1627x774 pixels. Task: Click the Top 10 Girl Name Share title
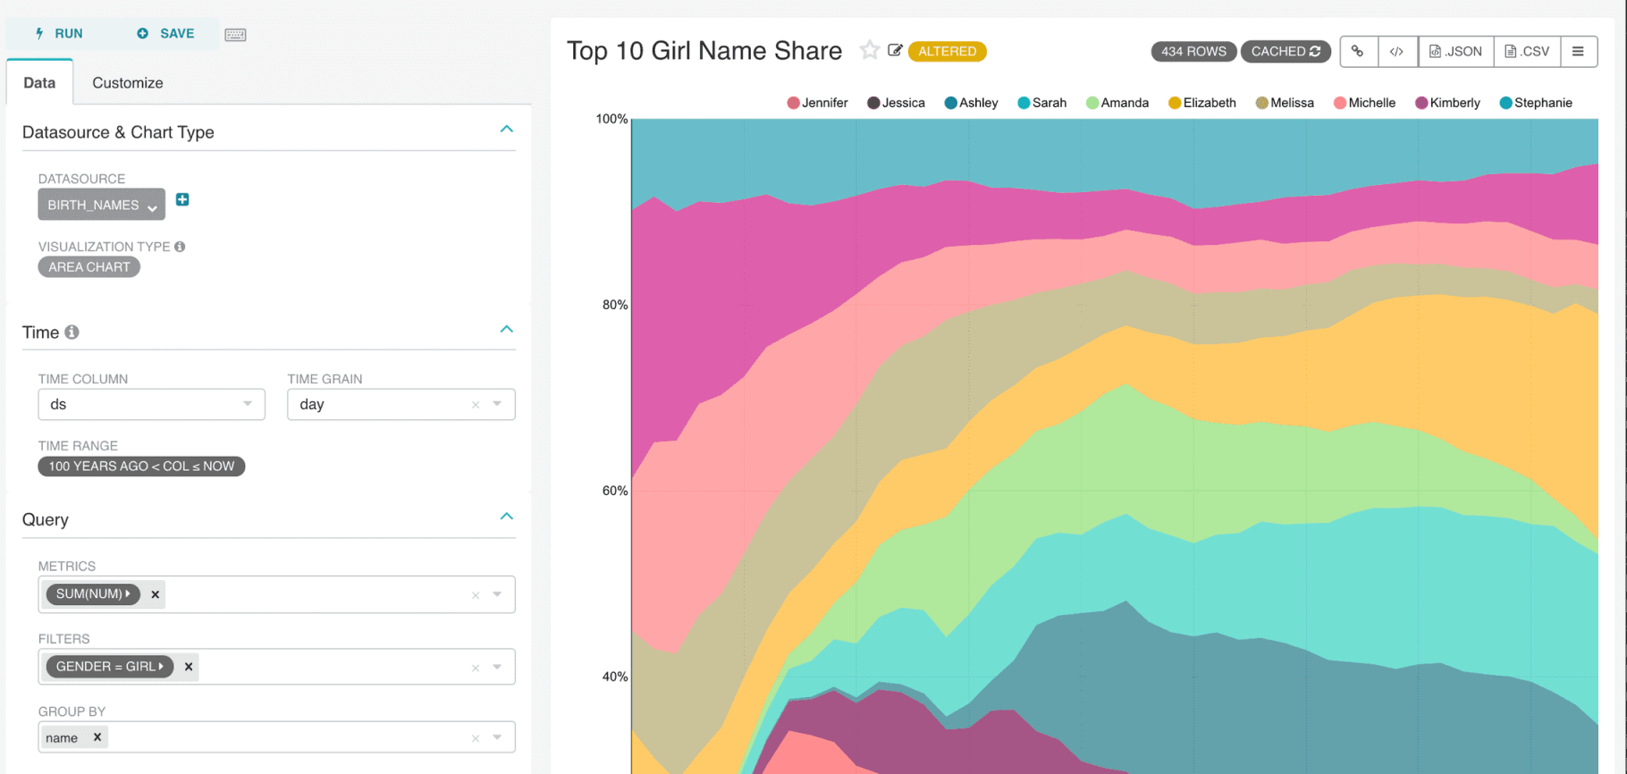tap(704, 51)
